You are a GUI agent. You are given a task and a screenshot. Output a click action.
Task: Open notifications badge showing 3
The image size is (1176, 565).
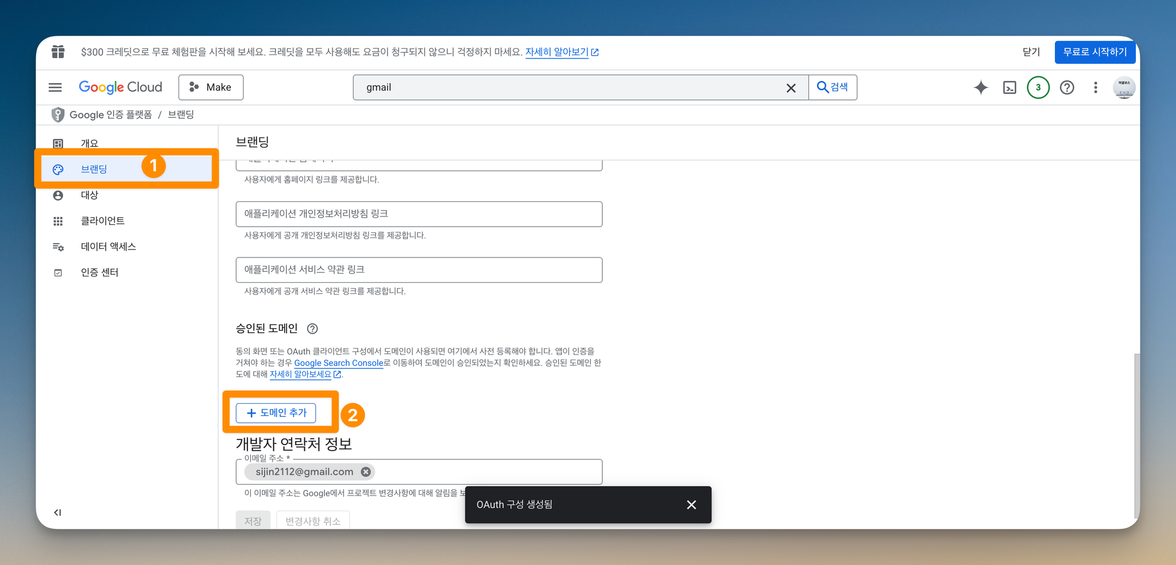(x=1038, y=87)
